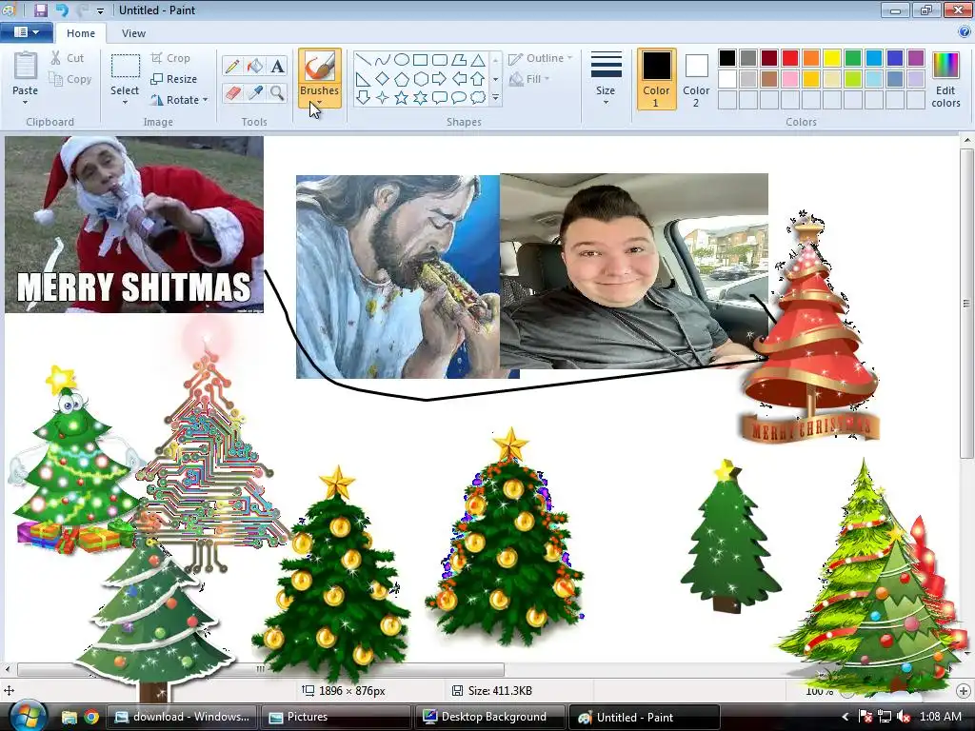The height and width of the screenshot is (731, 975).
Task: Choose the Oval shape
Action: [402, 60]
